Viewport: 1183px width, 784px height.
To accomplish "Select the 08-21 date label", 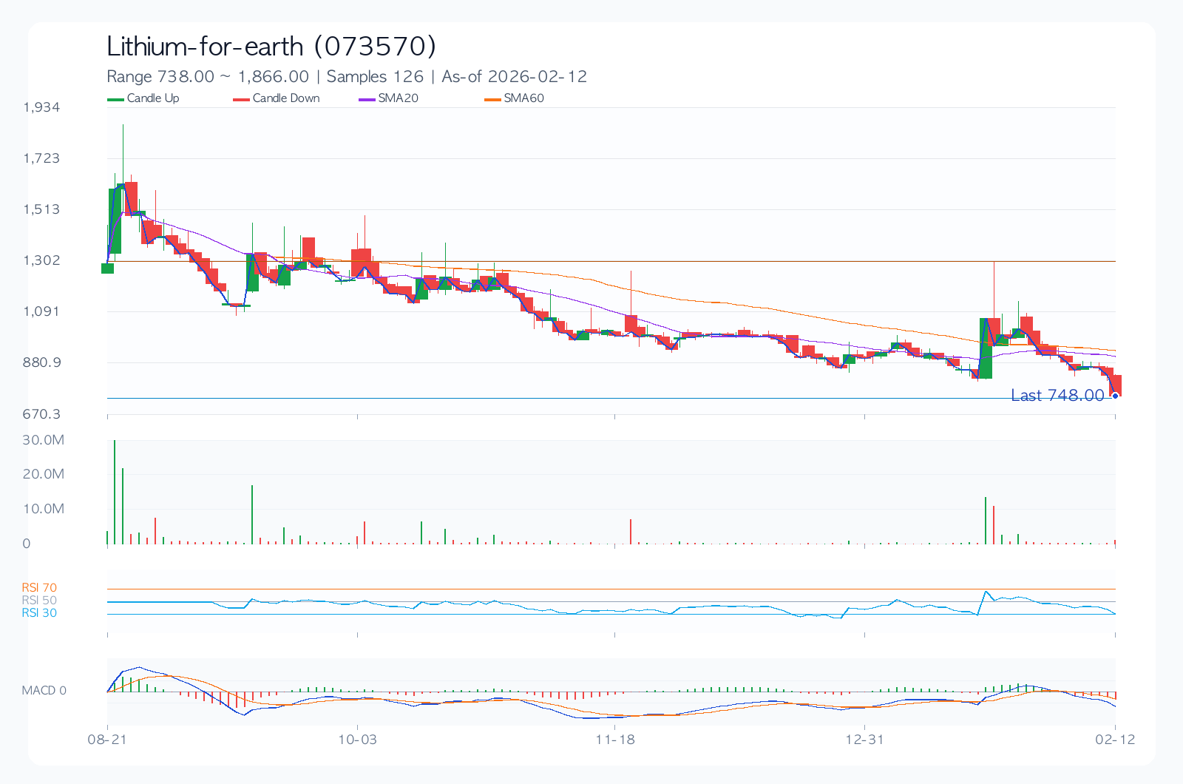I will click(x=108, y=740).
